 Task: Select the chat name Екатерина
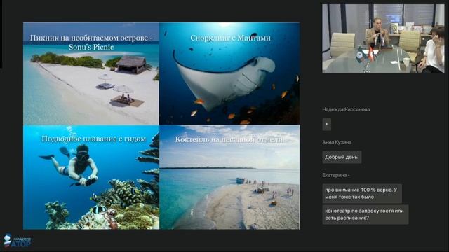335,175
